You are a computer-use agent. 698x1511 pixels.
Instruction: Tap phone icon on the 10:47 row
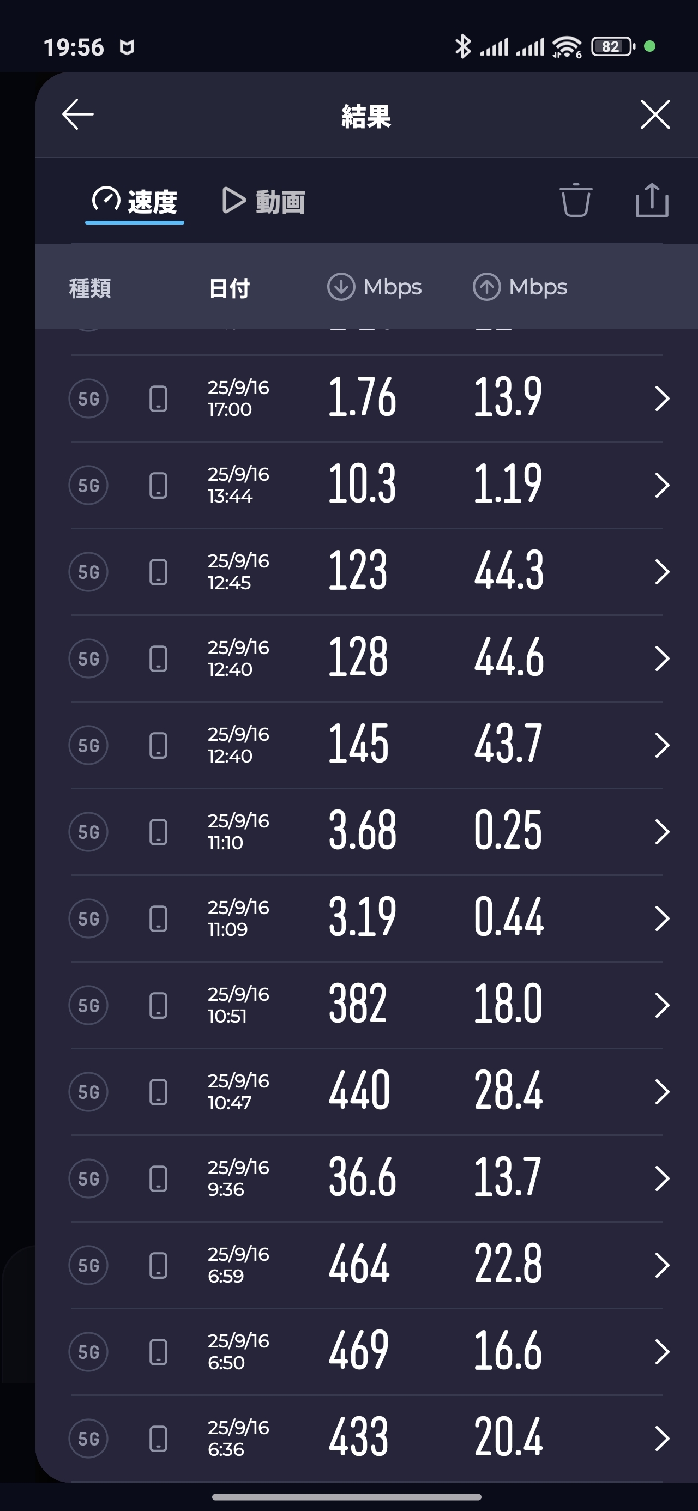click(159, 1092)
